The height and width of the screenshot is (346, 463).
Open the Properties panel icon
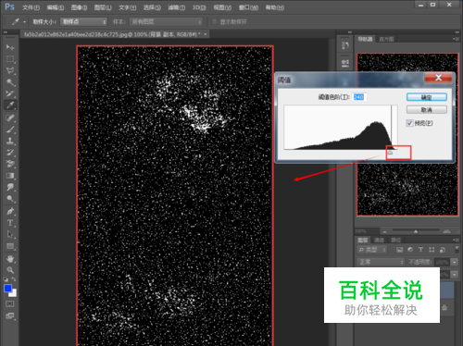coord(345,63)
